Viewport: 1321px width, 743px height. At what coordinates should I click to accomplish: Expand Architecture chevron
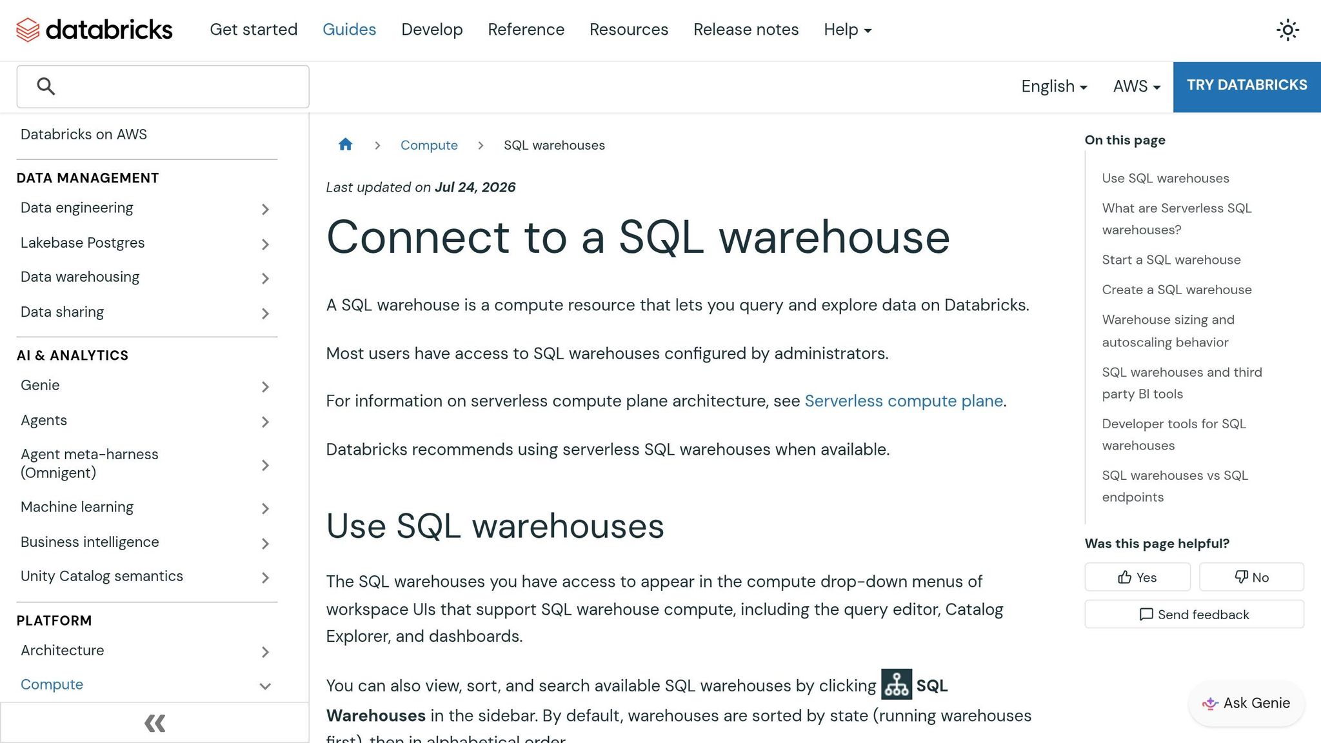[x=265, y=651]
